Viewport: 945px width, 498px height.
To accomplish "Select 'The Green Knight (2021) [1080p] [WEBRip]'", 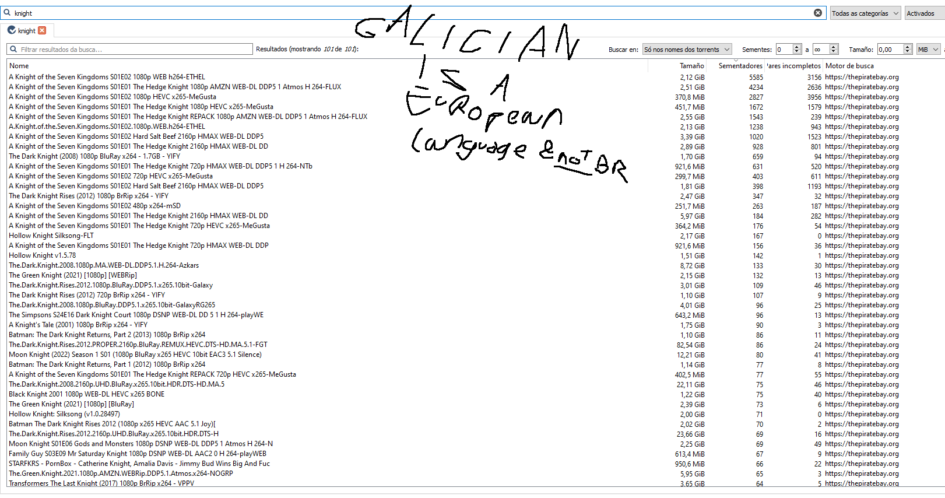I will 73,275.
